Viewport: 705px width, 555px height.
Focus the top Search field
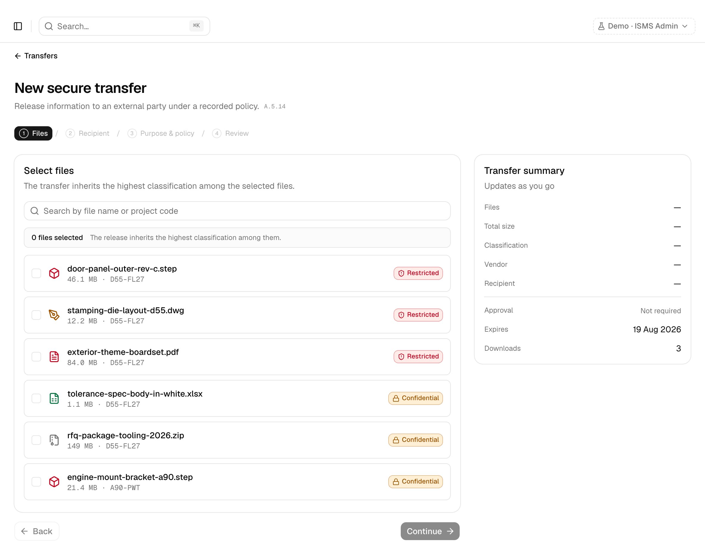pos(124,26)
